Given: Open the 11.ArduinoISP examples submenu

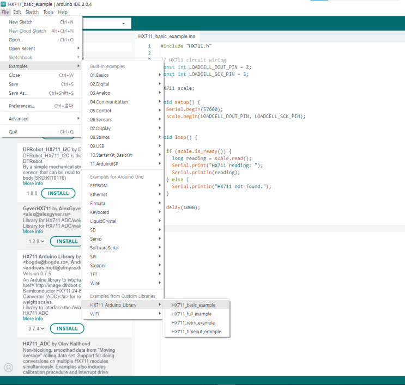Looking at the screenshot, I should pyautogui.click(x=123, y=164).
